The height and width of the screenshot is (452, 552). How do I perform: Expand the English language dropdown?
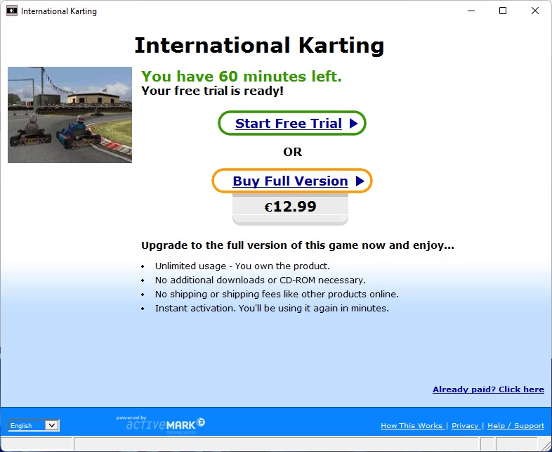(x=34, y=425)
